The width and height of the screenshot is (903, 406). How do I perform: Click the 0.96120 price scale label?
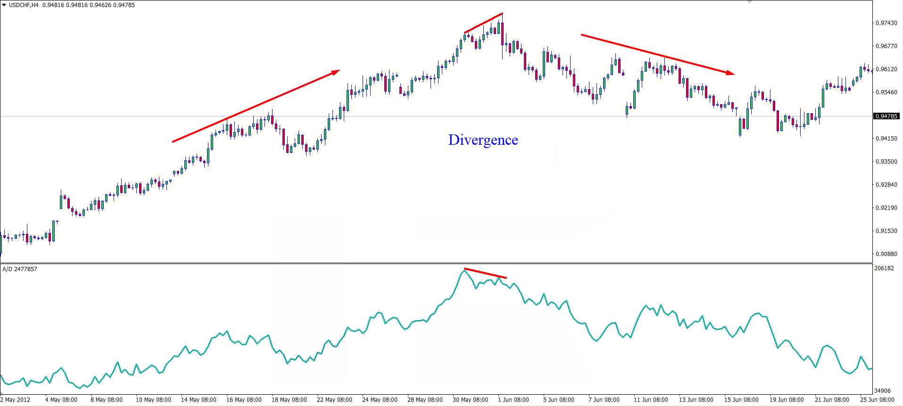click(x=886, y=69)
